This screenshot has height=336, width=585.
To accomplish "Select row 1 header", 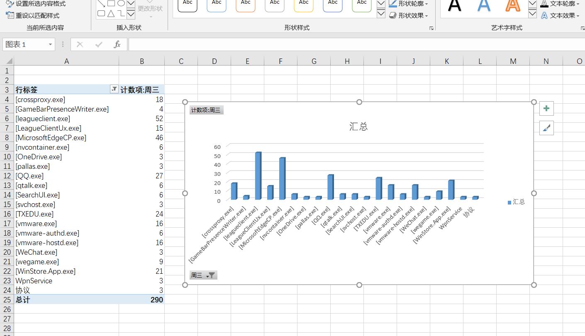I will click(x=7, y=71).
